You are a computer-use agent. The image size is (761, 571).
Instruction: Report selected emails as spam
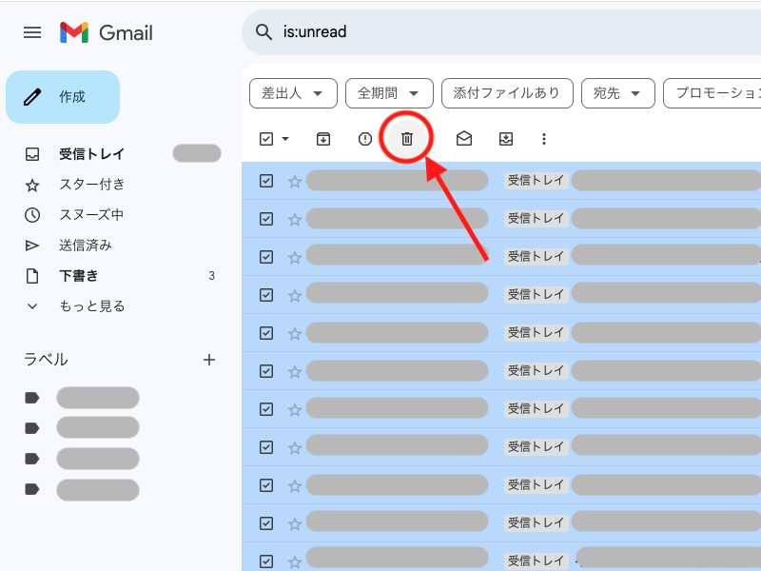[x=364, y=138]
